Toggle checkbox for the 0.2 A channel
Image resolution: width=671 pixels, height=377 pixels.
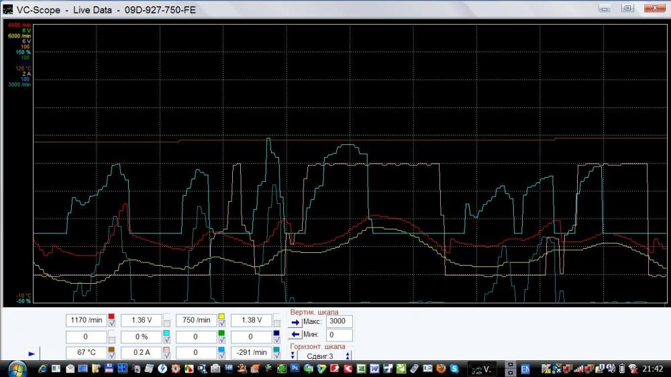tap(167, 356)
